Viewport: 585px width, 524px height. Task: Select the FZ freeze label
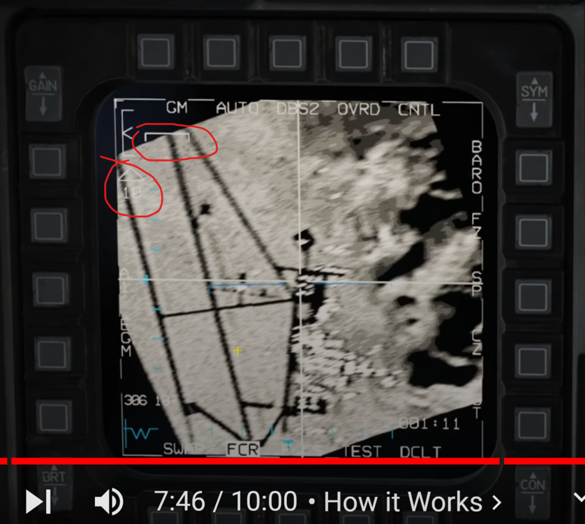[476, 226]
